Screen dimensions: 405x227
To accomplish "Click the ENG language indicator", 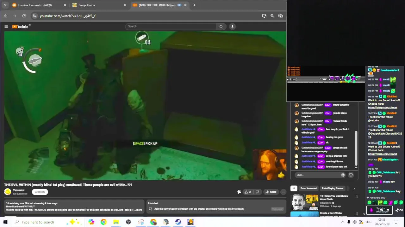I will 368,222.
